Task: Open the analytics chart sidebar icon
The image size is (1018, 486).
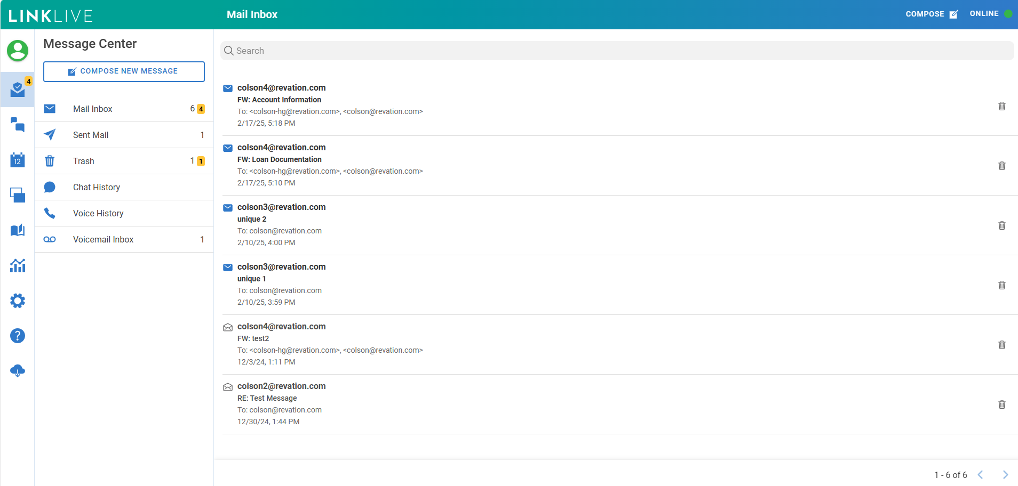Action: click(18, 265)
